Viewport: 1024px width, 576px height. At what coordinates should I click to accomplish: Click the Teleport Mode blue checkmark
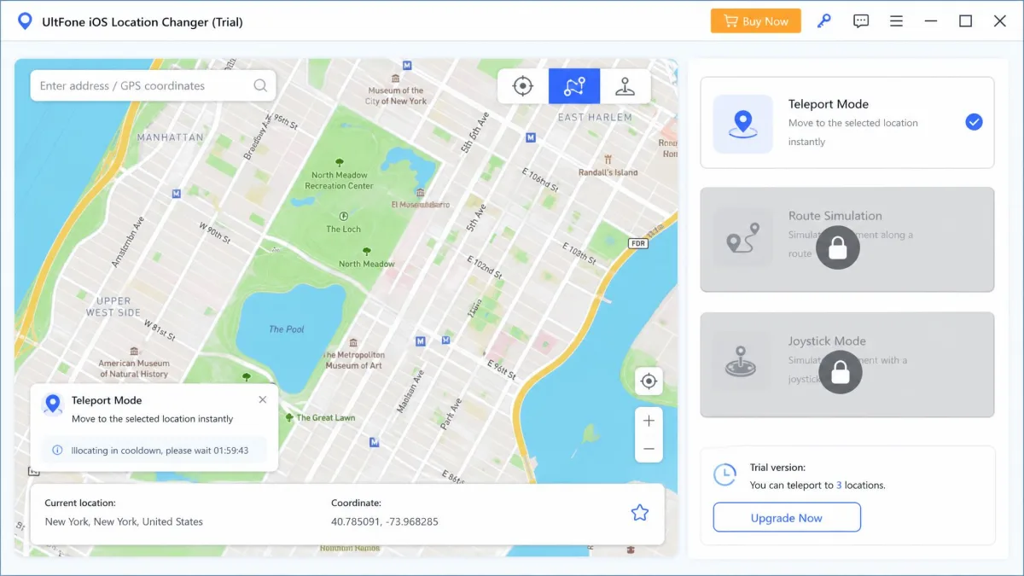tap(974, 122)
